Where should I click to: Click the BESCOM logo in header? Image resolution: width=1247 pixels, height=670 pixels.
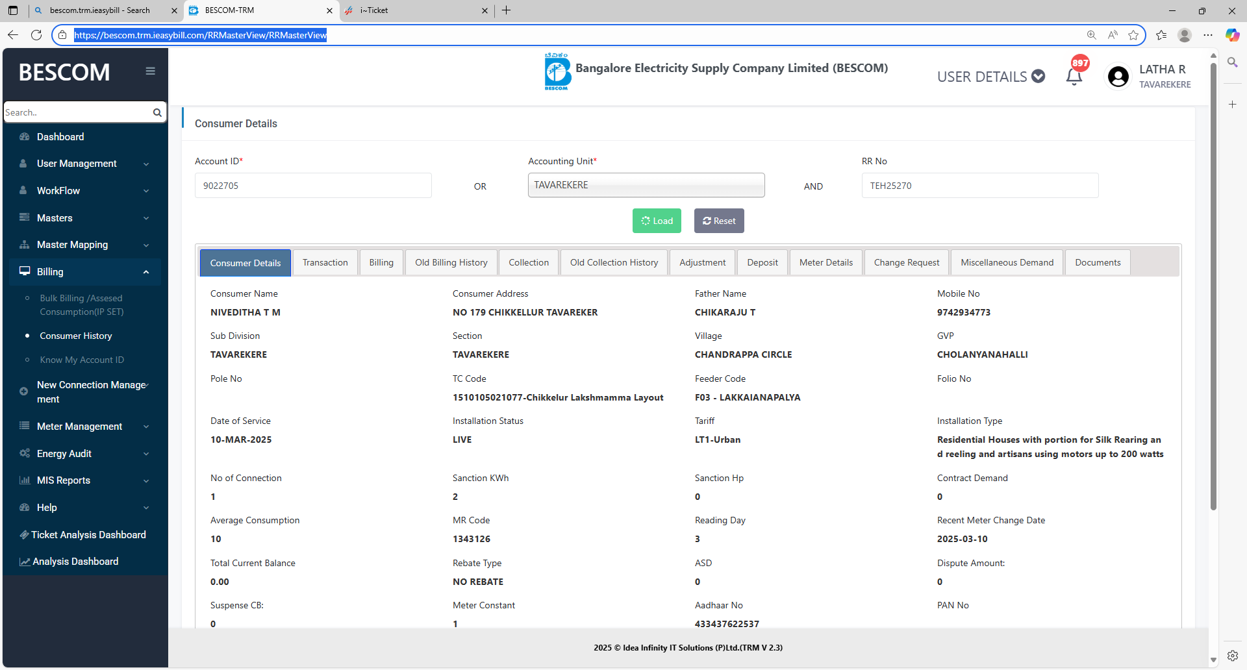pyautogui.click(x=557, y=71)
